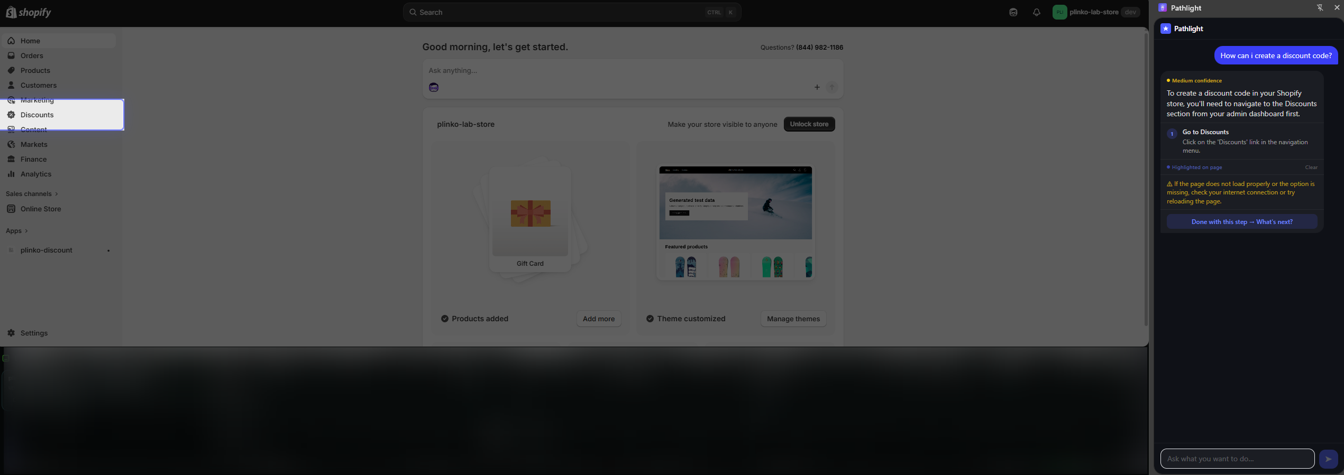
Task: Go to Orders in the sidebar
Action: pyautogui.click(x=59, y=55)
